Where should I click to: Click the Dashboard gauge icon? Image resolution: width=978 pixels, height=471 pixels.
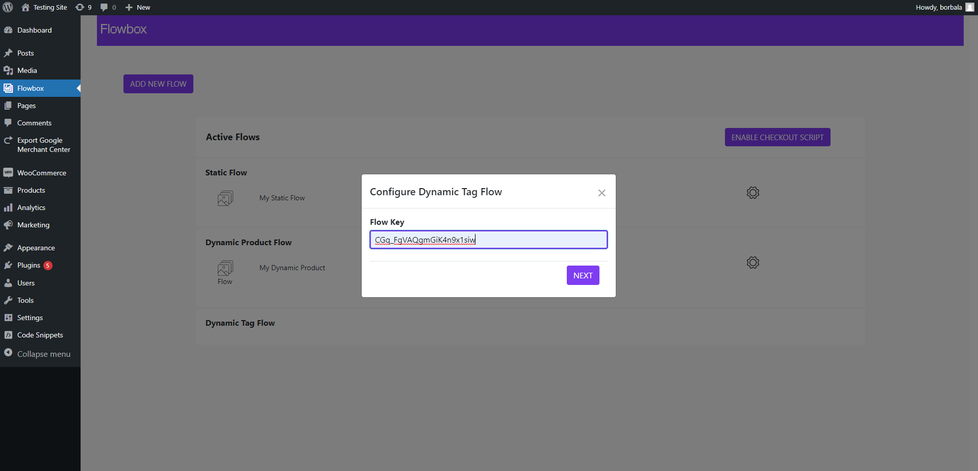8,30
